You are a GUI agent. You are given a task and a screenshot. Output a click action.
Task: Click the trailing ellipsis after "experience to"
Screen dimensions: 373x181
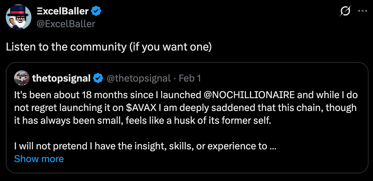click(x=273, y=146)
